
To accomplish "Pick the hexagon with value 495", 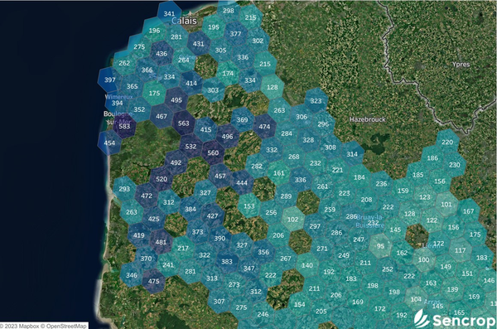I will pyautogui.click(x=176, y=100).
